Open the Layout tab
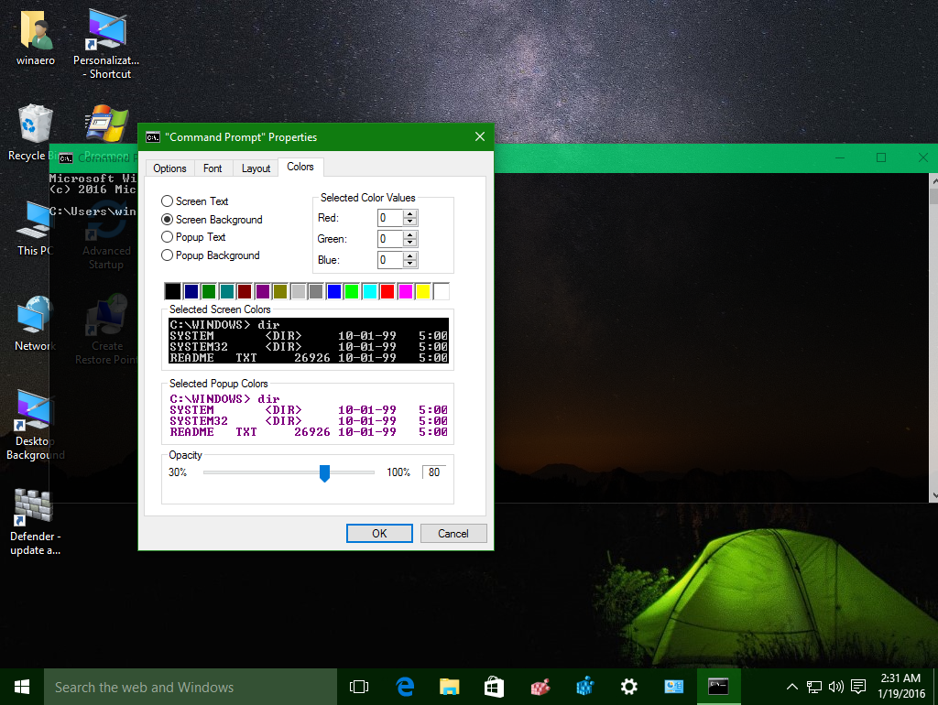938x705 pixels. (256, 168)
